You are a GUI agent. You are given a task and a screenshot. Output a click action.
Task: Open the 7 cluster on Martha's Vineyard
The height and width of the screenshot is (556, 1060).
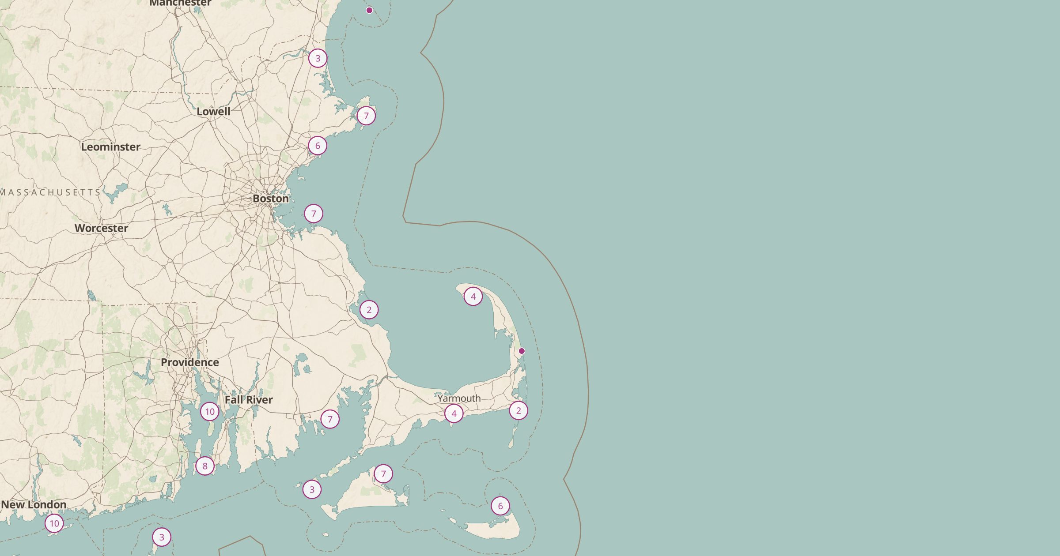tap(383, 474)
